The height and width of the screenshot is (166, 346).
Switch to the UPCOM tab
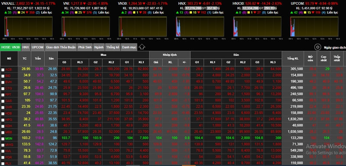point(37,47)
